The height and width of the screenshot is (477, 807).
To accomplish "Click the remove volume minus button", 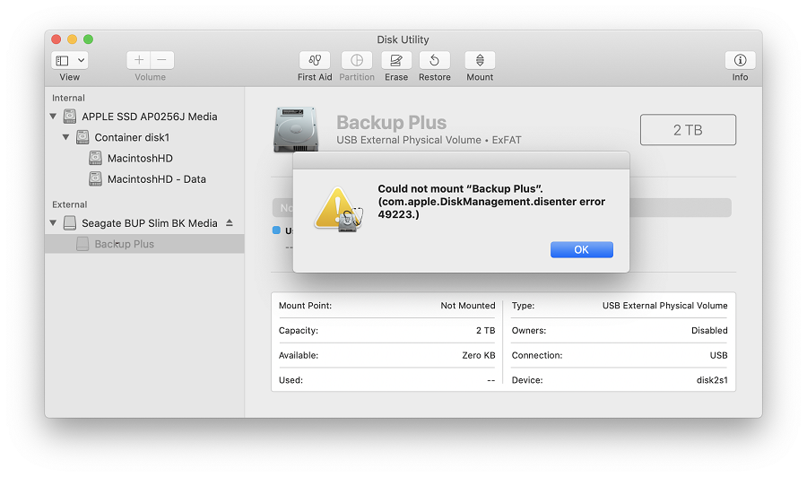I will (162, 60).
